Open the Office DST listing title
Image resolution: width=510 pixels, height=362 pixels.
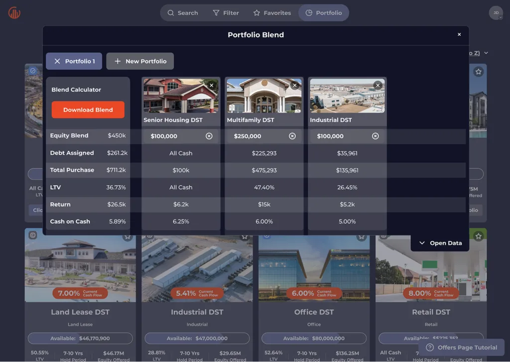pos(314,312)
